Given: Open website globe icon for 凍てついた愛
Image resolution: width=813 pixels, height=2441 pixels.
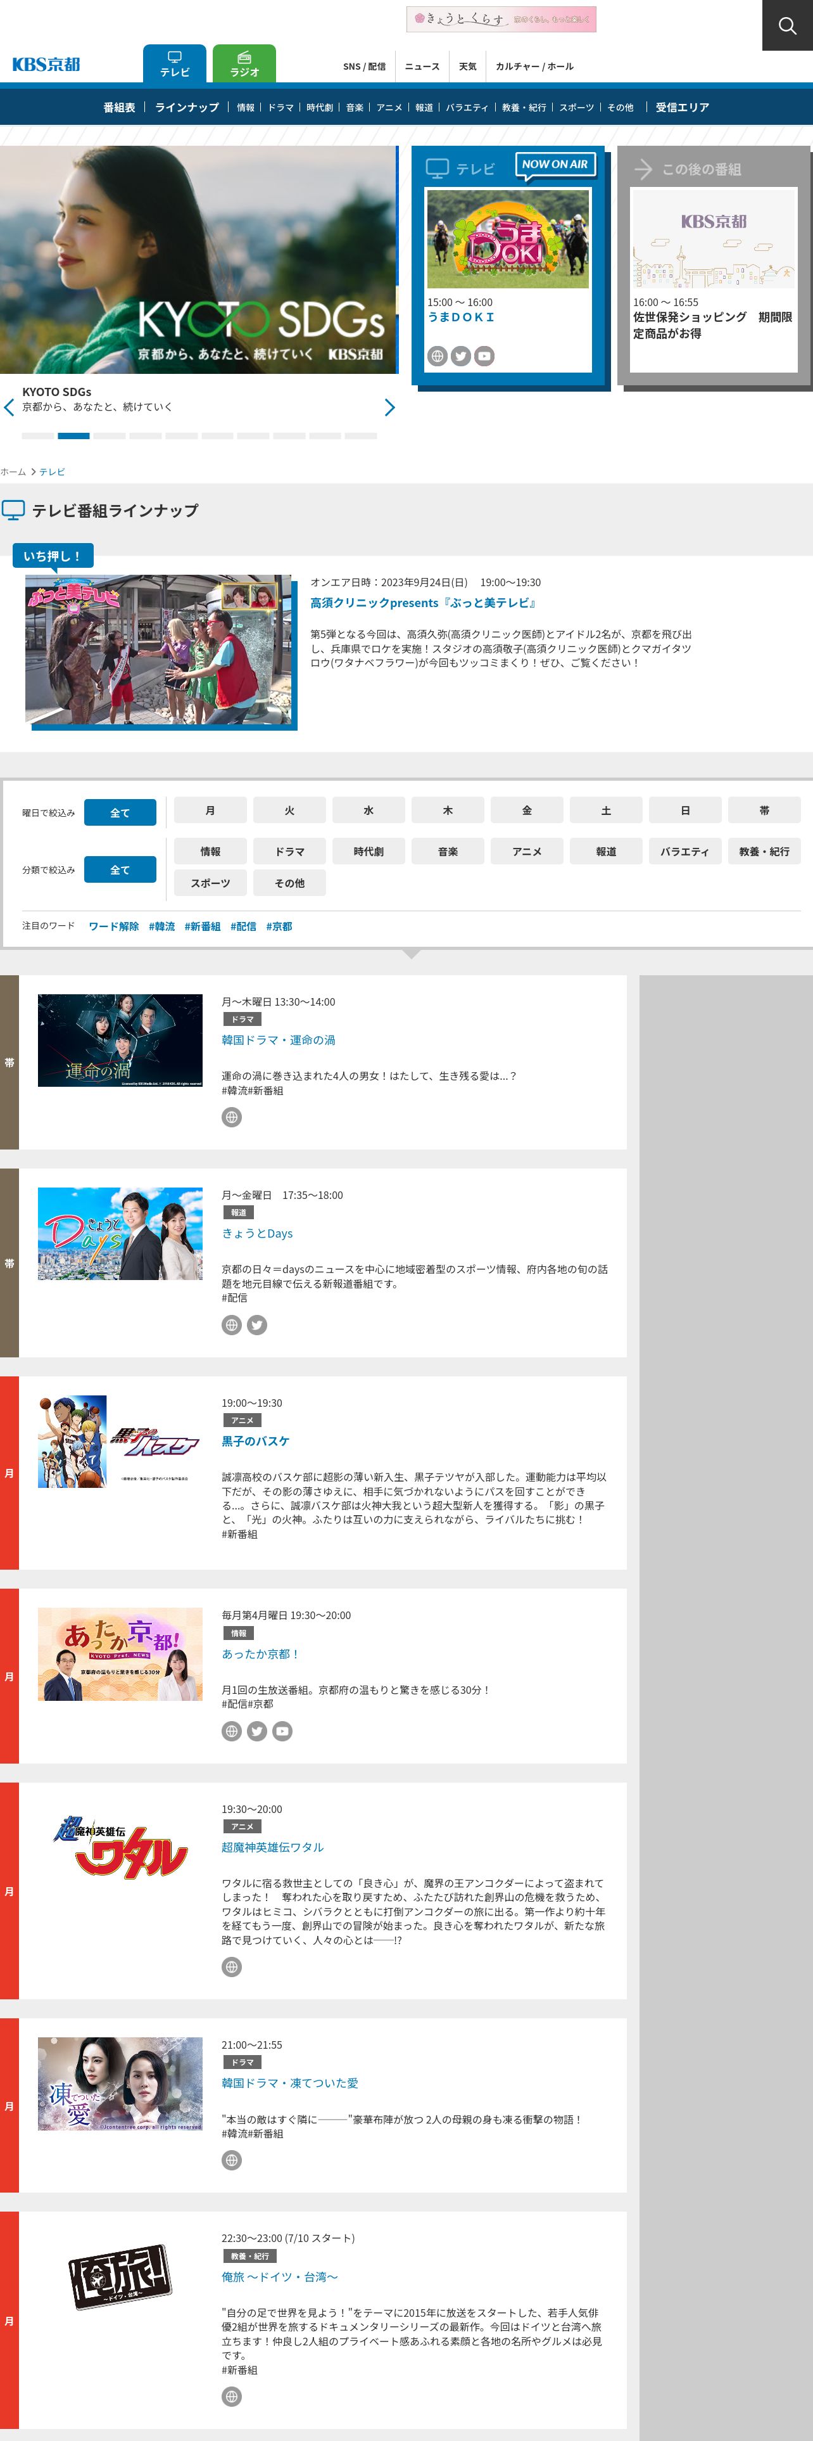Looking at the screenshot, I should [232, 2160].
